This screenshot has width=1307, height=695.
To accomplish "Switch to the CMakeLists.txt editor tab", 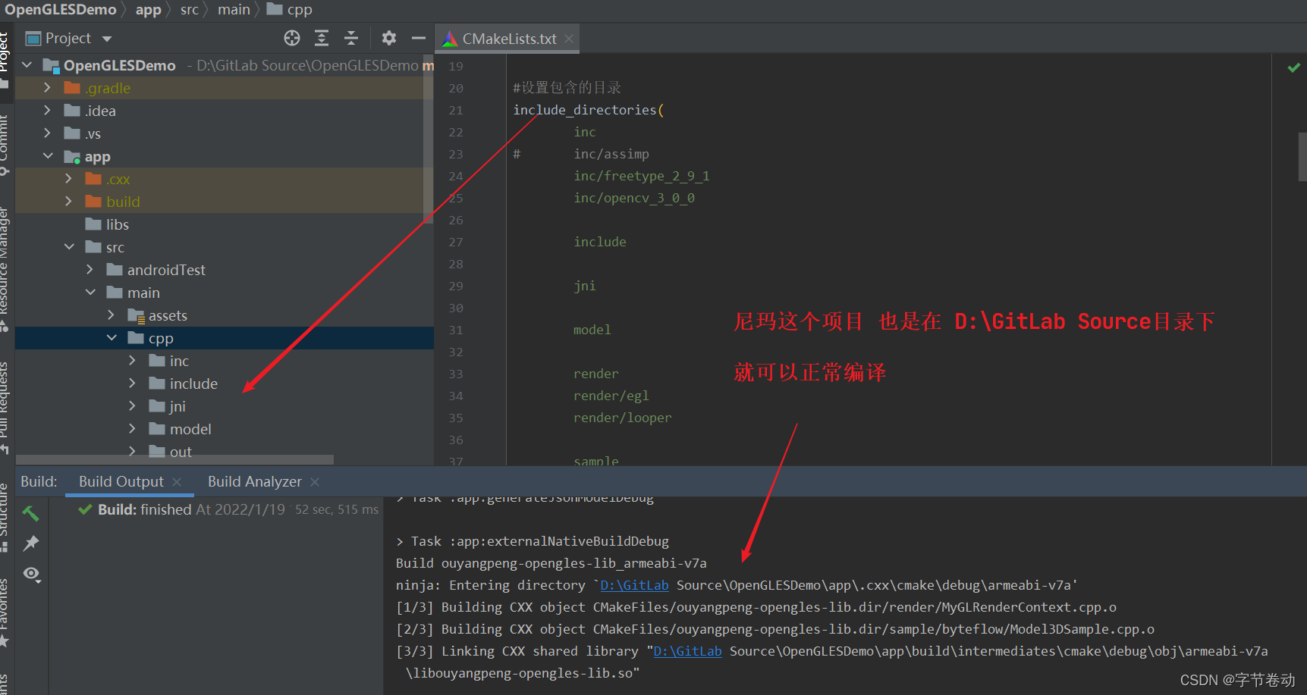I will coord(509,39).
